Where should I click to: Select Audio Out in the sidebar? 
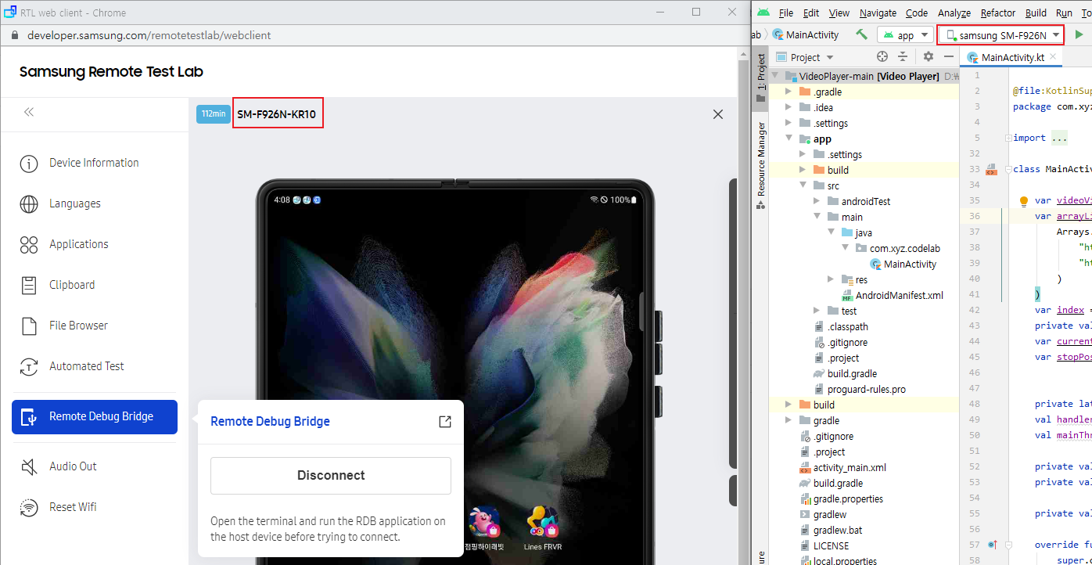[73, 466]
